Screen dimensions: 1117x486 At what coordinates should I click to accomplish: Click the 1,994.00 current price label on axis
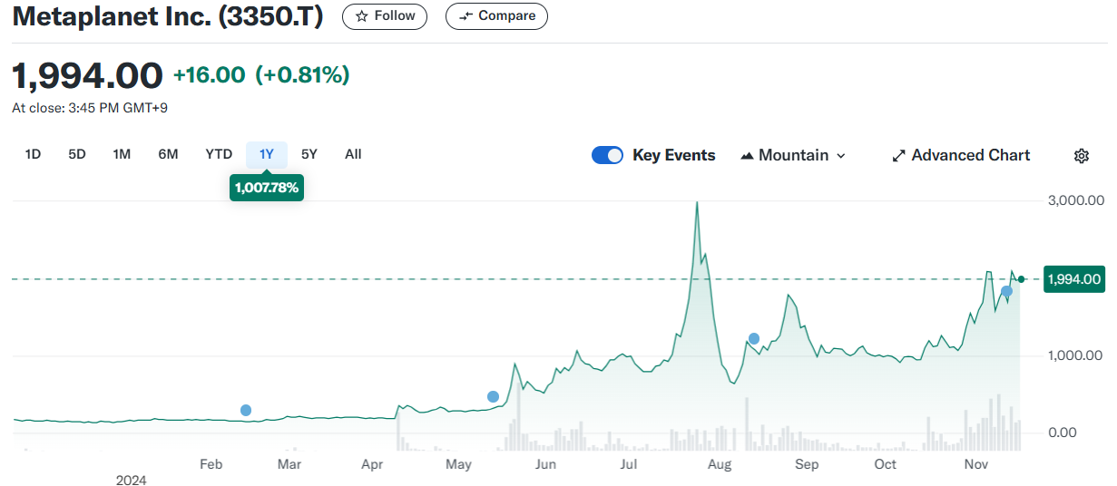(x=1073, y=279)
